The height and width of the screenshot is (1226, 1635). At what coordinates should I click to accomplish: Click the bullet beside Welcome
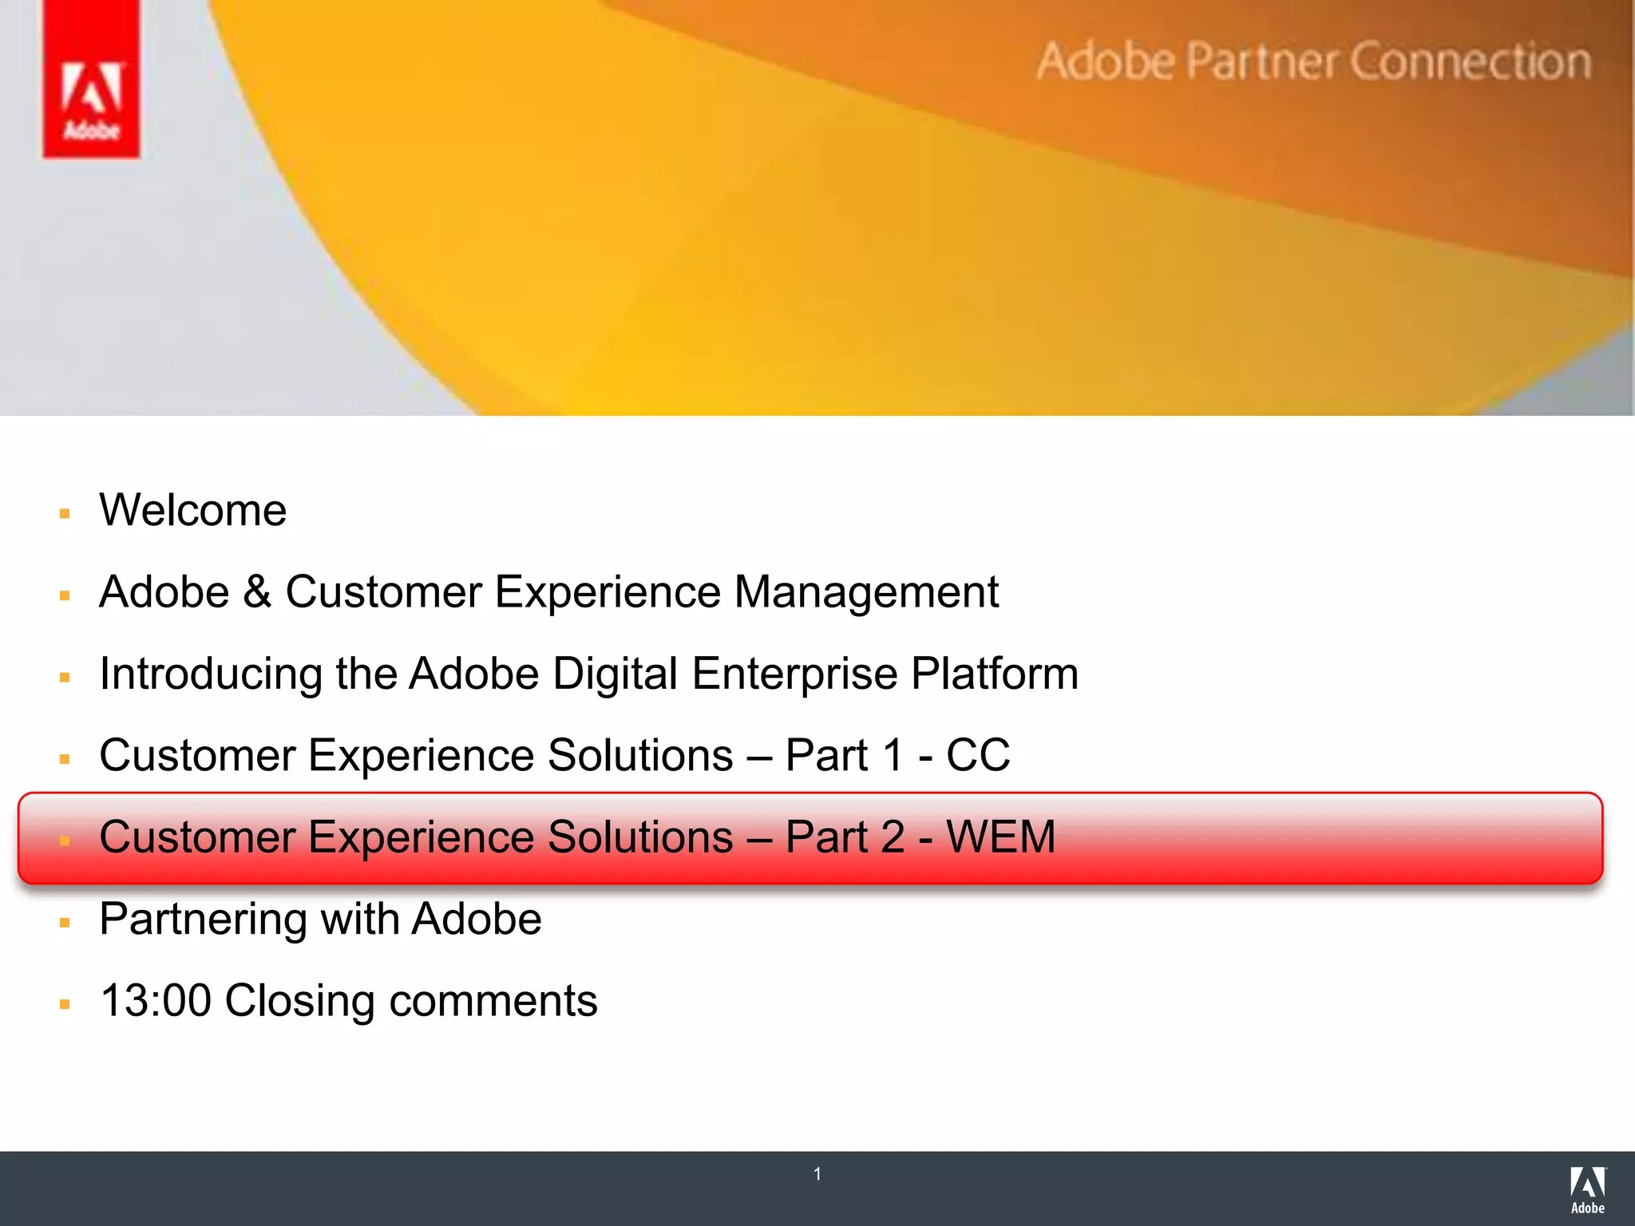tap(65, 513)
